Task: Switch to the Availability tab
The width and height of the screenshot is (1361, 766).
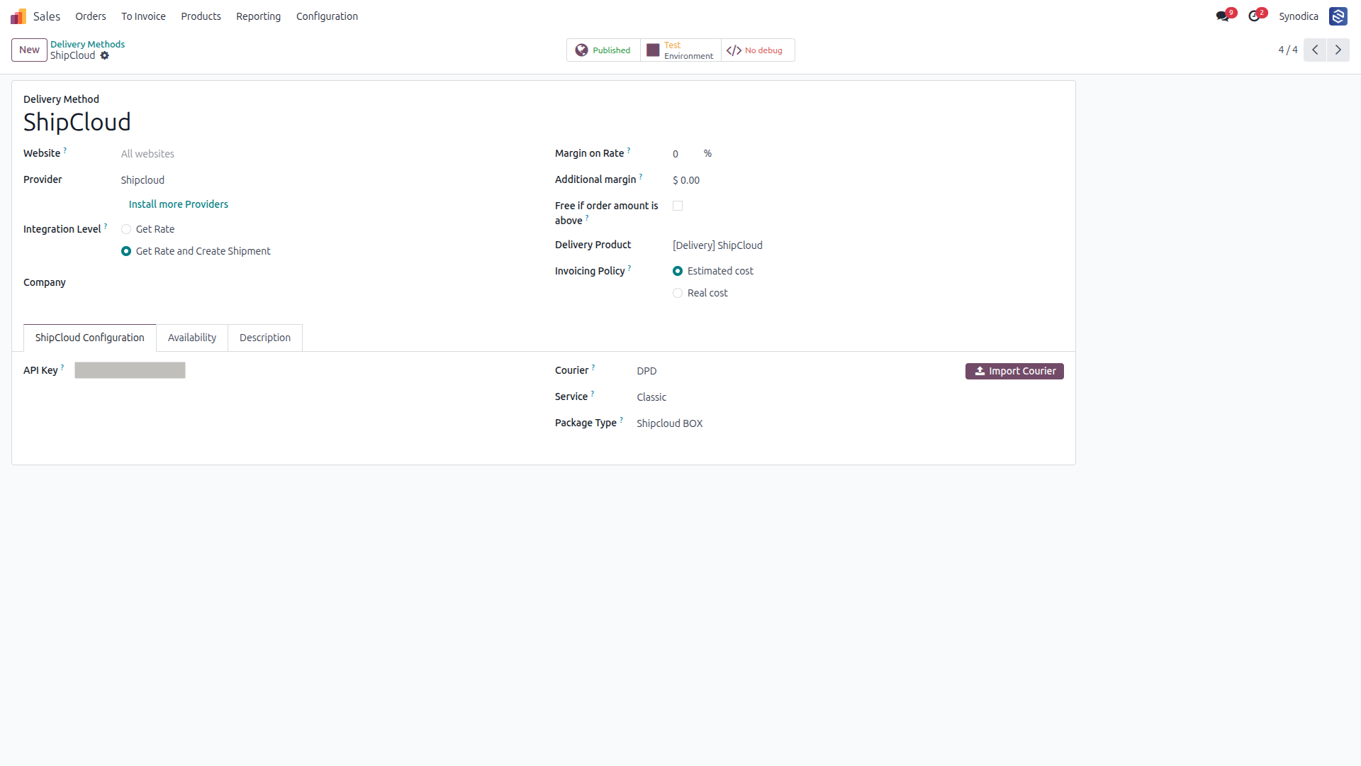Action: [192, 338]
